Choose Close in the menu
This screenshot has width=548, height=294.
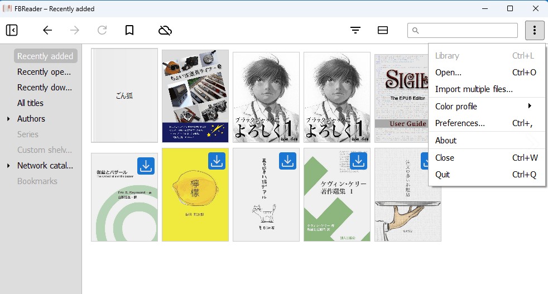coord(487,158)
